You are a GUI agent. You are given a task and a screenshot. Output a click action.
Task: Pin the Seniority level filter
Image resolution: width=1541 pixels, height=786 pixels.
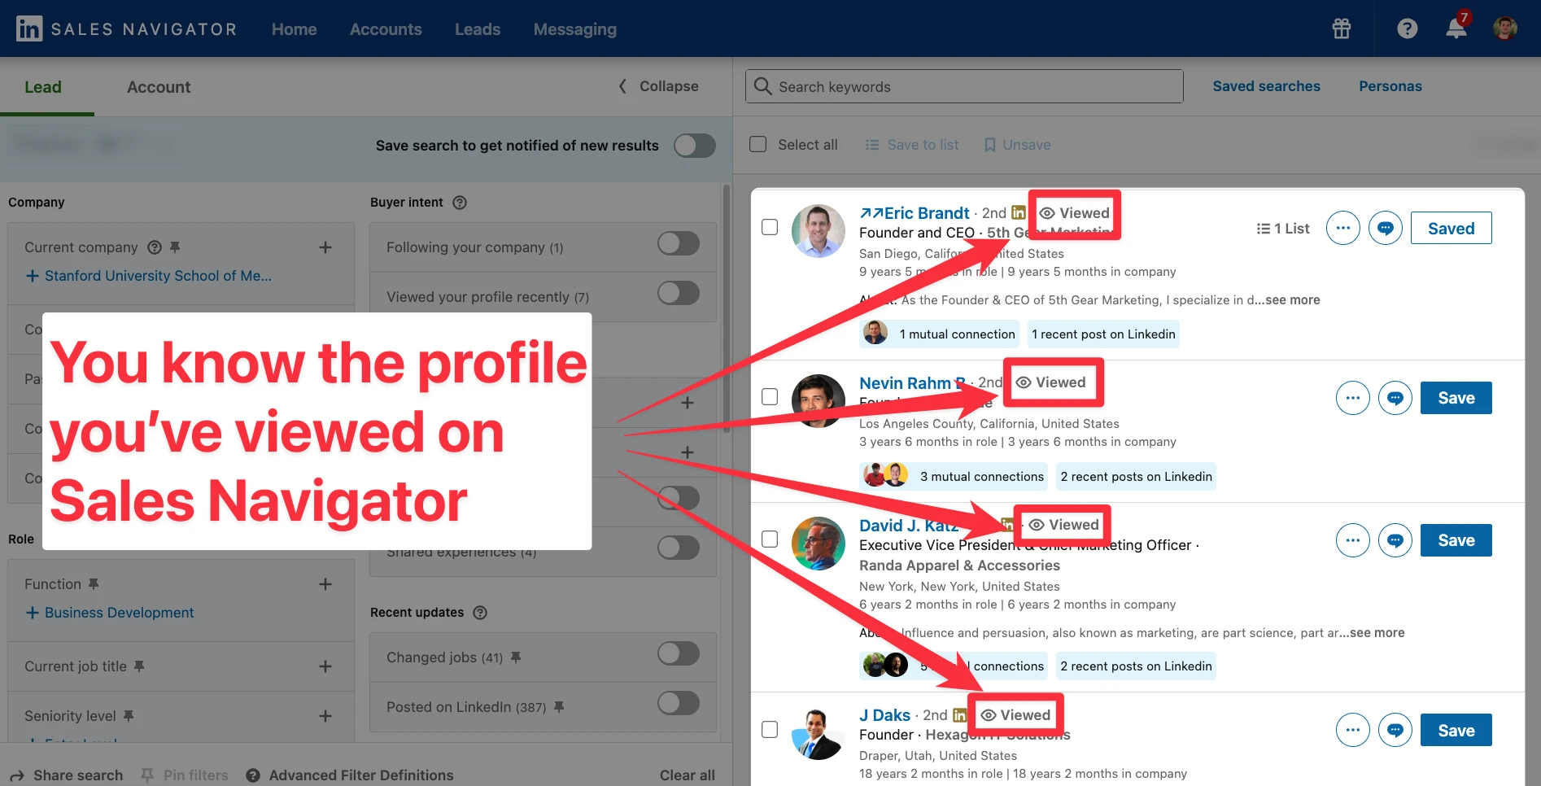pyautogui.click(x=129, y=716)
